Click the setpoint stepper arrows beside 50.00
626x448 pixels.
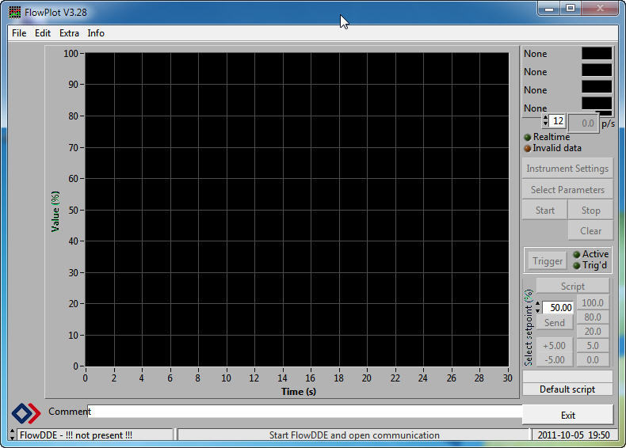tap(538, 307)
